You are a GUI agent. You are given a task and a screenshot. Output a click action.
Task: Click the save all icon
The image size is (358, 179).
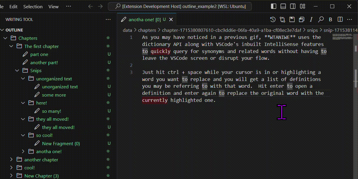tap(301, 19)
